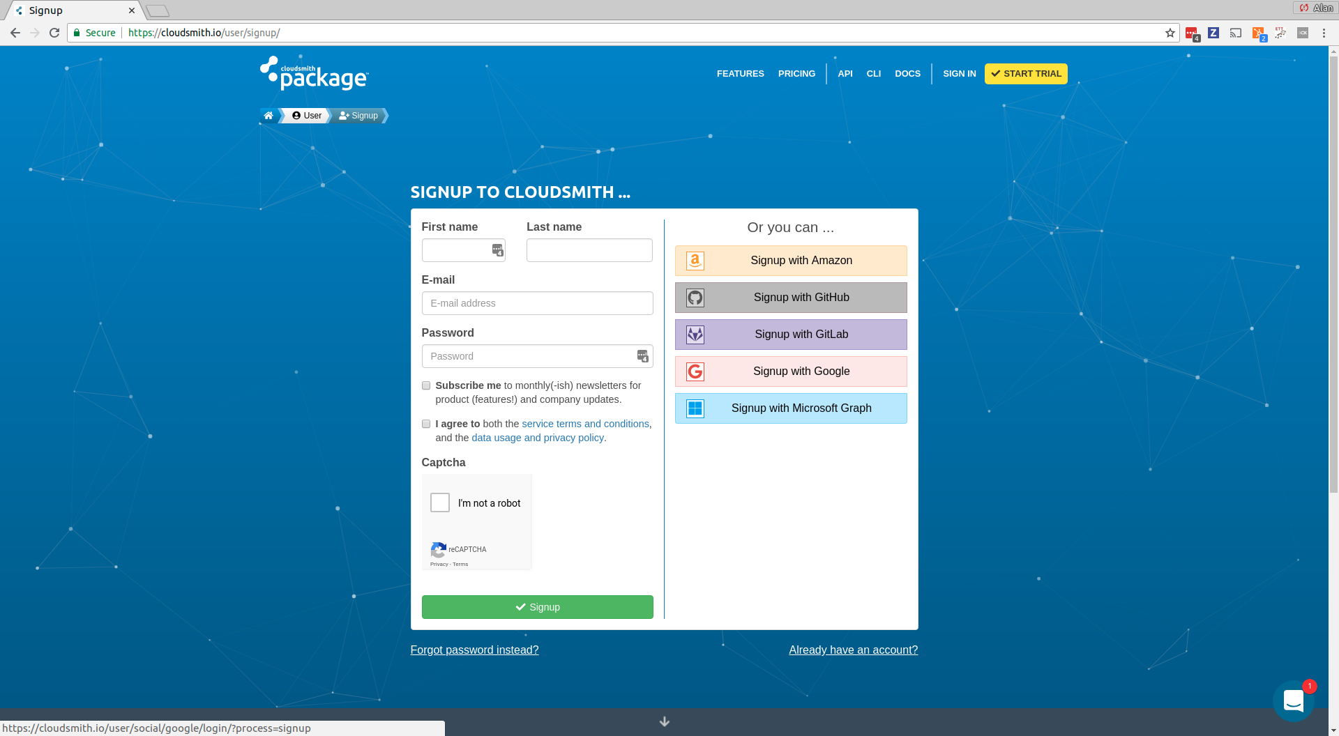Click the page vertical scrollbar

[1333, 275]
